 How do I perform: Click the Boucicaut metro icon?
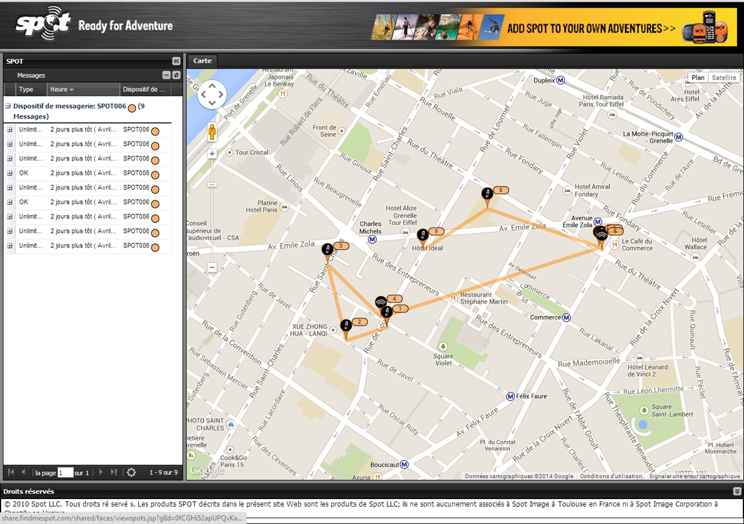(x=405, y=465)
